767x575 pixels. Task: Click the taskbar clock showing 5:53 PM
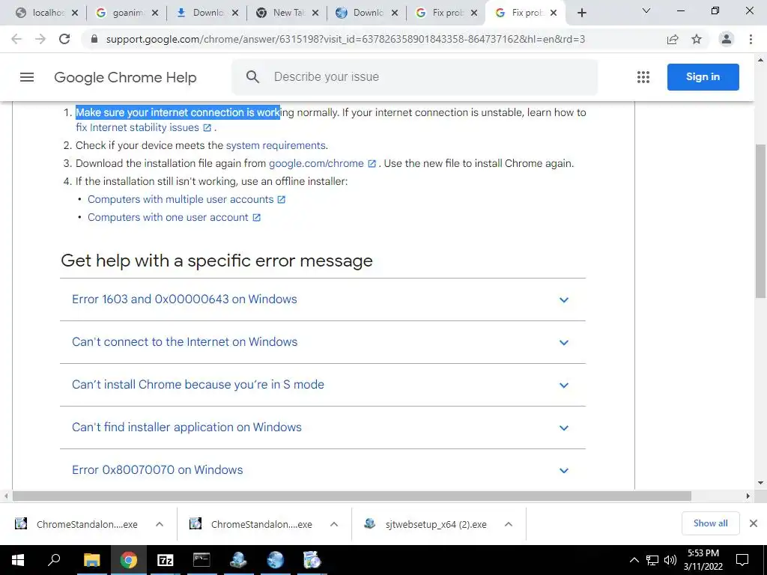click(x=703, y=560)
